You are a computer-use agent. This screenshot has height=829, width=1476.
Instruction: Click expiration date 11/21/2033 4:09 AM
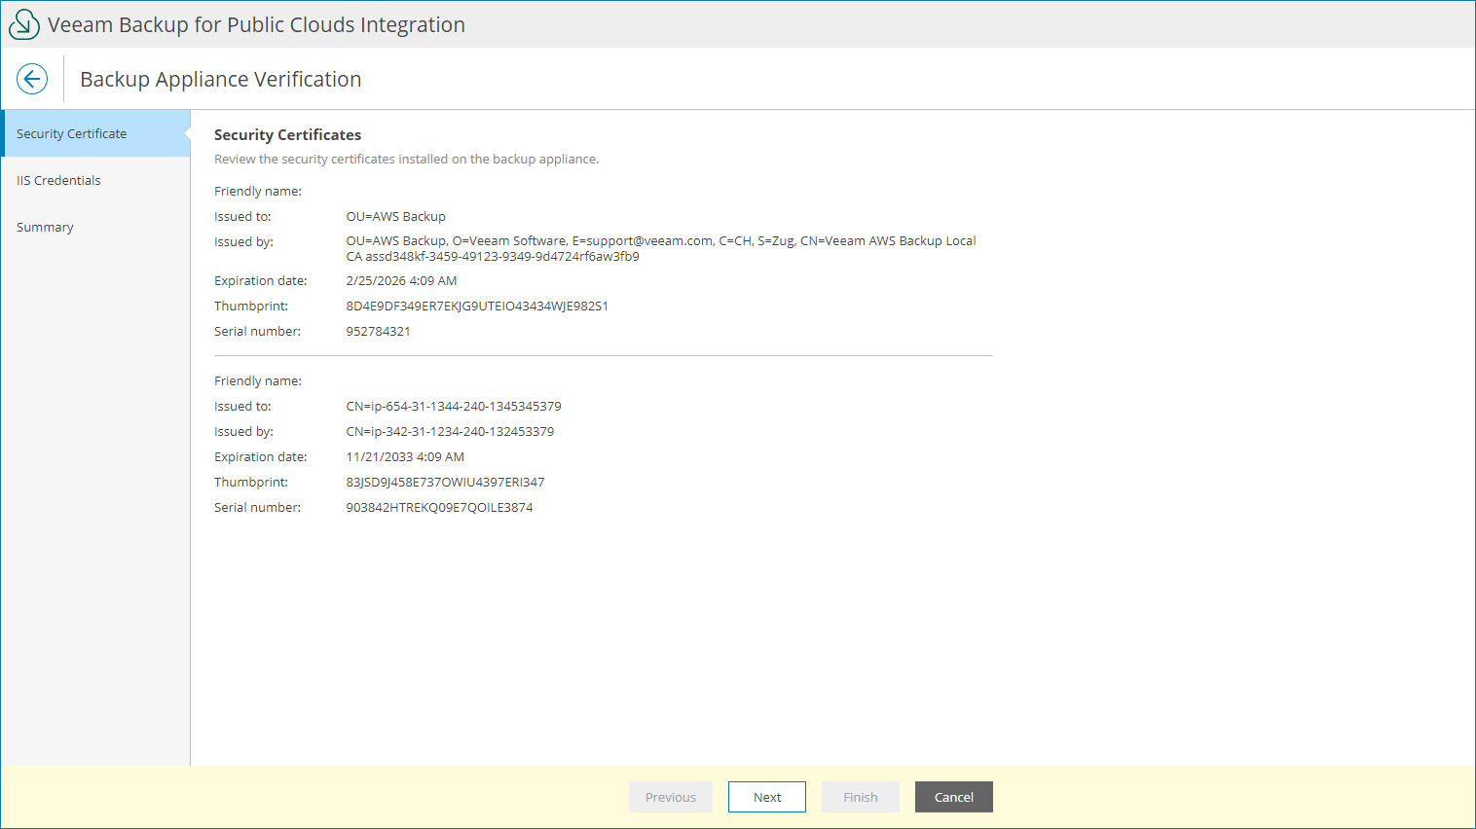[x=405, y=456]
